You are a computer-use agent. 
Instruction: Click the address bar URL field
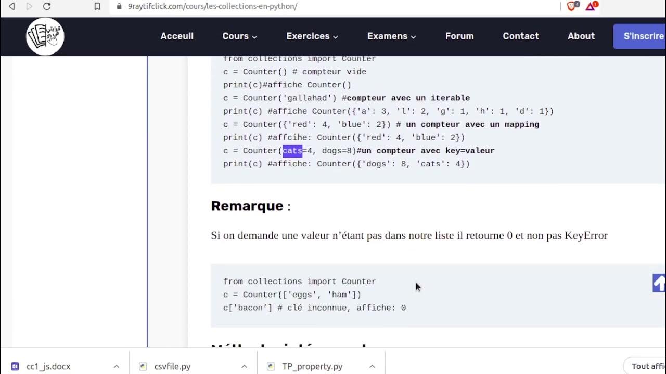click(x=333, y=6)
